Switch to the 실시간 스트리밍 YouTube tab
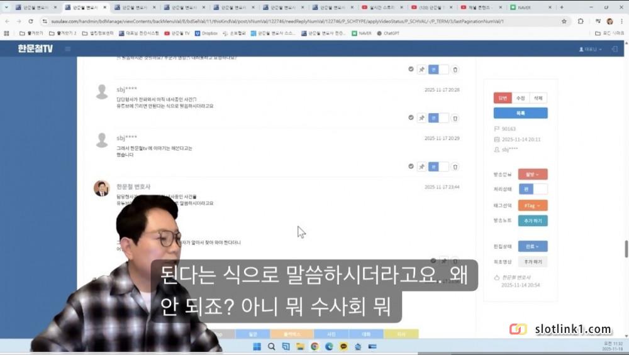 coord(382,7)
